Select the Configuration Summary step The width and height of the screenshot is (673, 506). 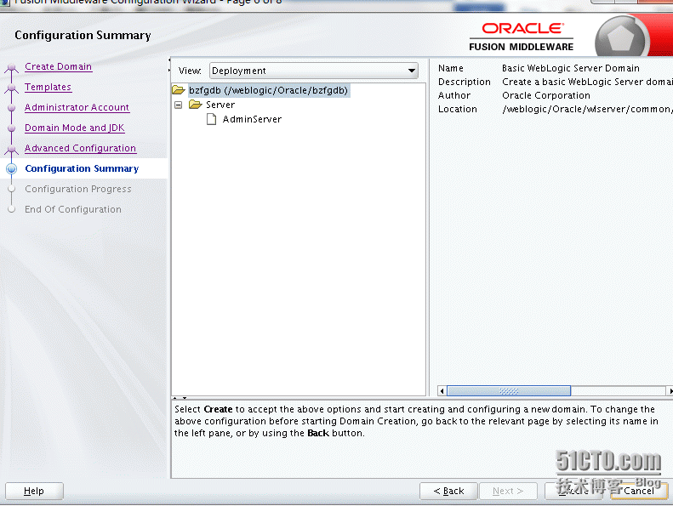point(82,168)
